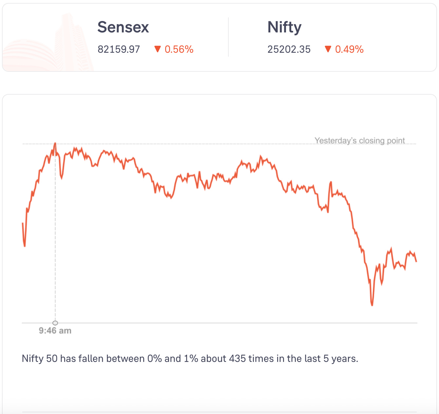Screen dimensions: 439x414
Task: Click the chart's lowest dip near the end
Action: pos(372,305)
